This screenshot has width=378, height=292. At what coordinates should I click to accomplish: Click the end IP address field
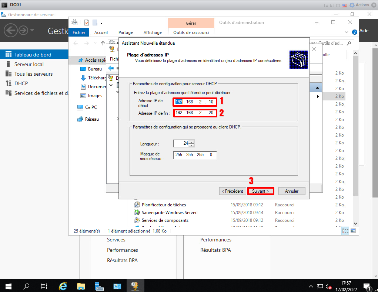[x=194, y=113]
